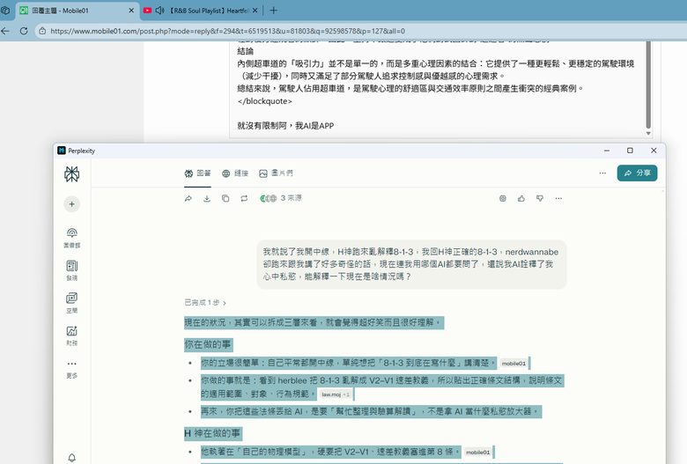Open the mobile01 citation after first bullet
Viewport: 687px width, 464px height.
(x=513, y=364)
